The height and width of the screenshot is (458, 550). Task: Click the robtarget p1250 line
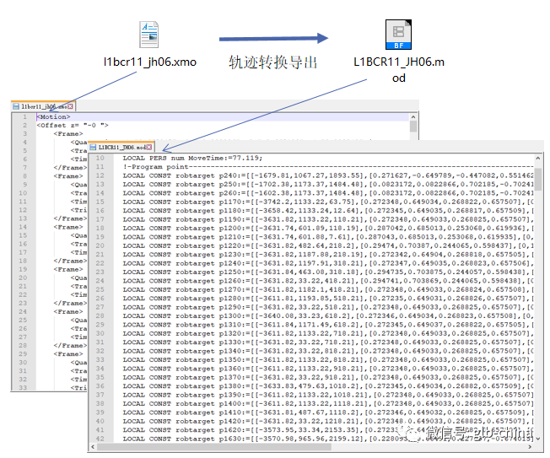328,272
